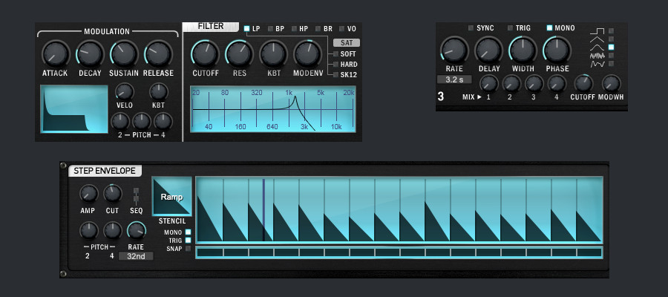Click the SAT saturation button
The height and width of the screenshot is (297, 668).
point(345,43)
